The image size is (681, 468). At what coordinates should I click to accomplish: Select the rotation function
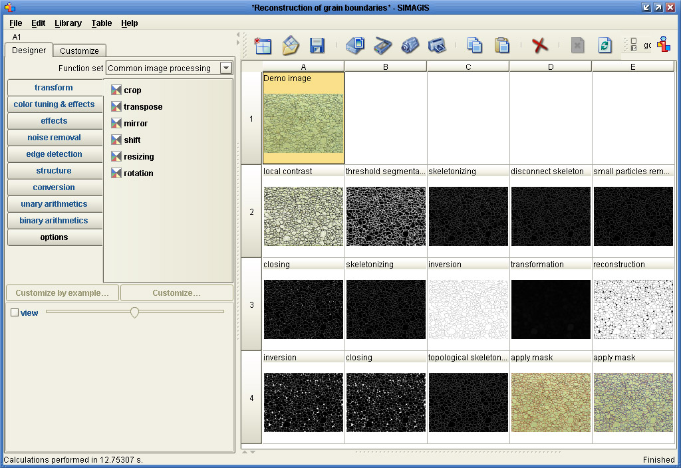[138, 174]
